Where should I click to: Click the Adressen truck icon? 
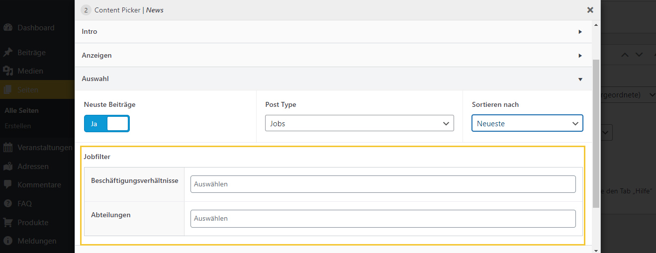click(x=8, y=167)
